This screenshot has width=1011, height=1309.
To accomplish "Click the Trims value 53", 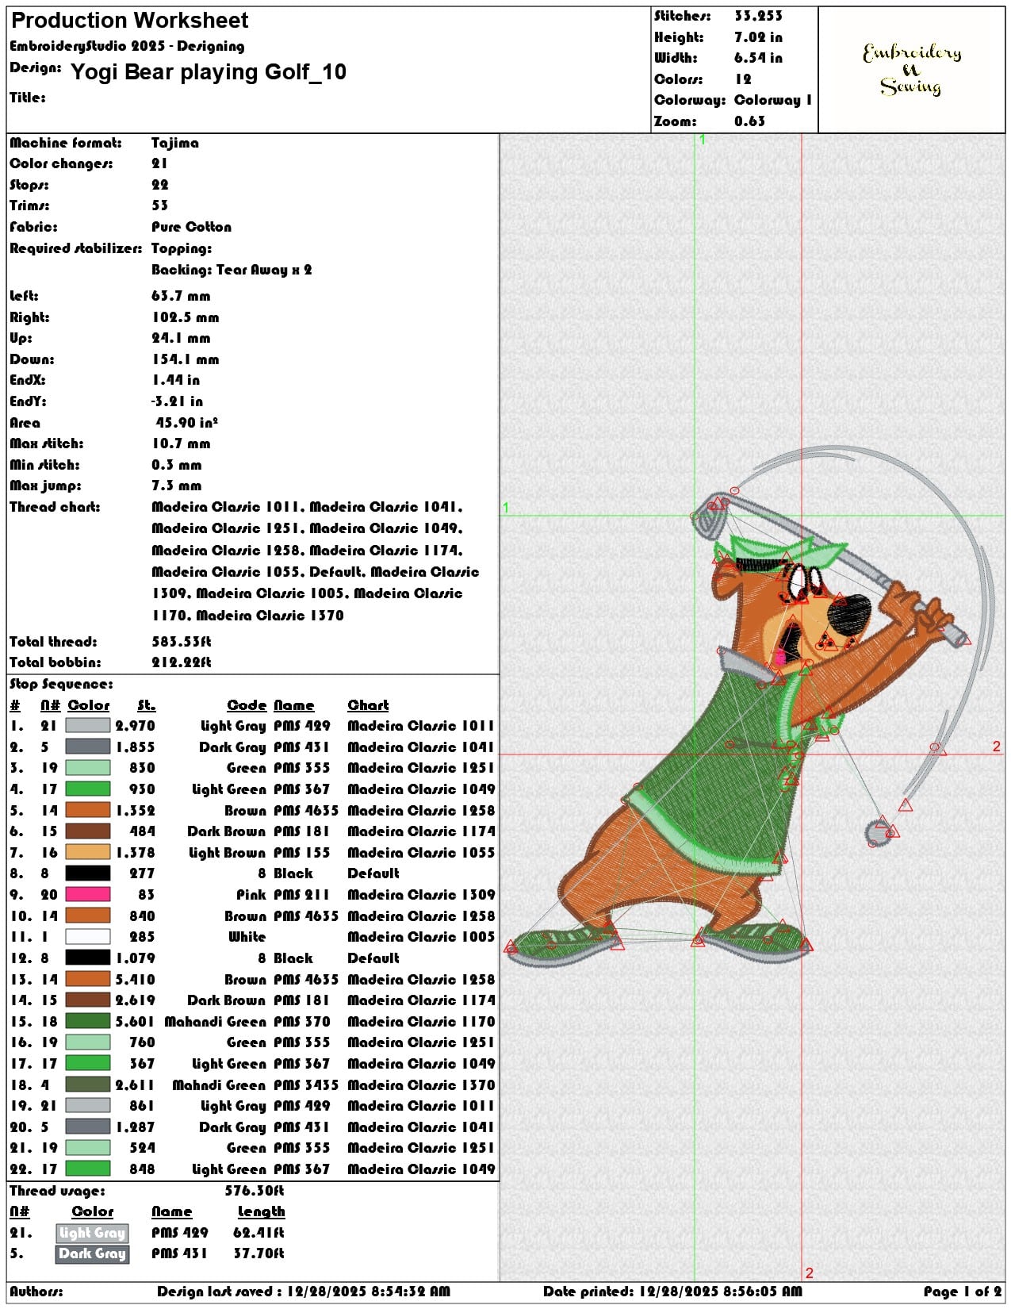I will (159, 205).
